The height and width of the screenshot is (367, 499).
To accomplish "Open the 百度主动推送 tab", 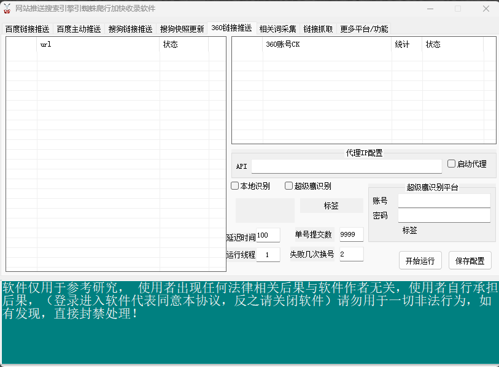I will coord(79,29).
